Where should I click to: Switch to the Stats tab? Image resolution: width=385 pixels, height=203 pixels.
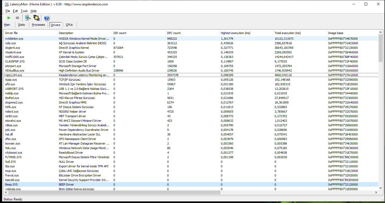[x=21, y=25]
